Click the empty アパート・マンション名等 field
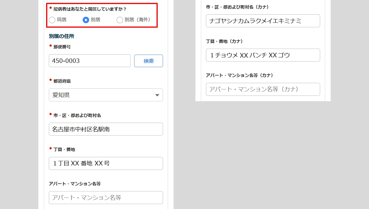Viewport: 369px width, 209px height. pos(106,198)
